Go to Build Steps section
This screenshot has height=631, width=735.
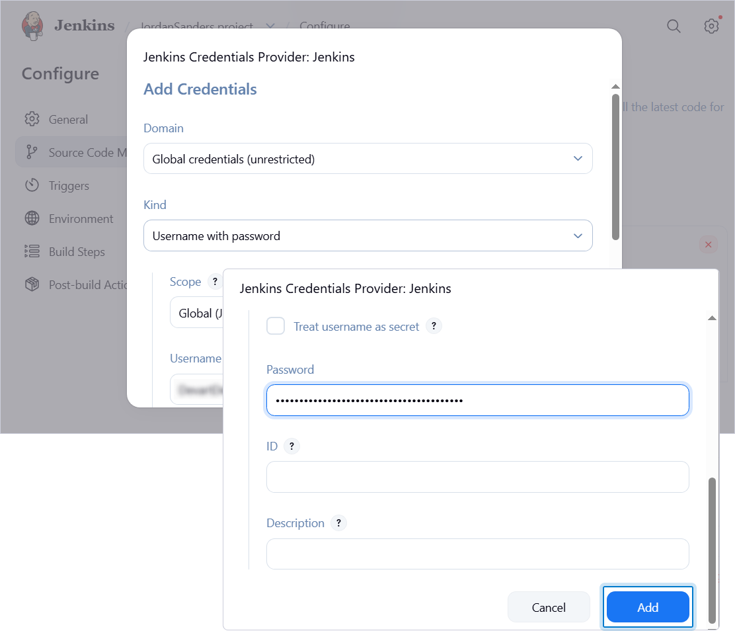[x=71, y=251]
